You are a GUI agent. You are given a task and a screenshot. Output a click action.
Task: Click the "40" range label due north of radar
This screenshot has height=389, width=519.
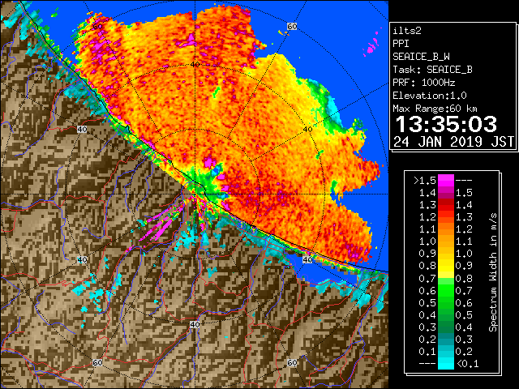(x=195, y=65)
